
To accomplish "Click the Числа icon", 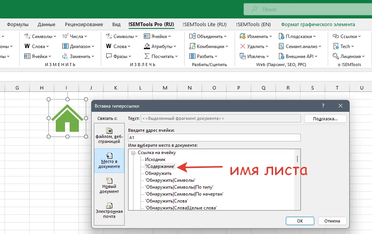I will 65,36.
